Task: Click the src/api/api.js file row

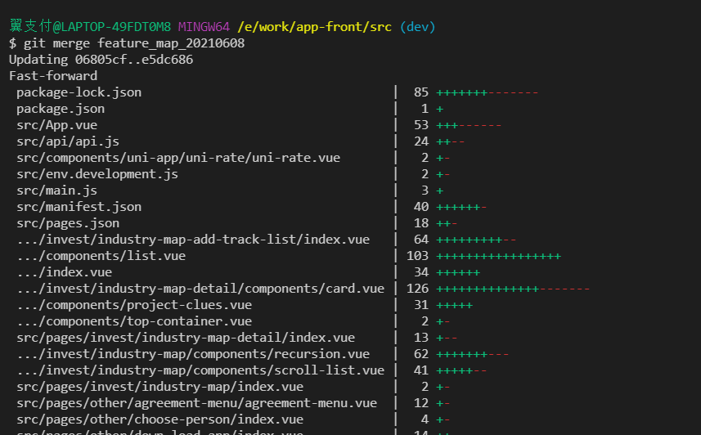Action: 68,141
